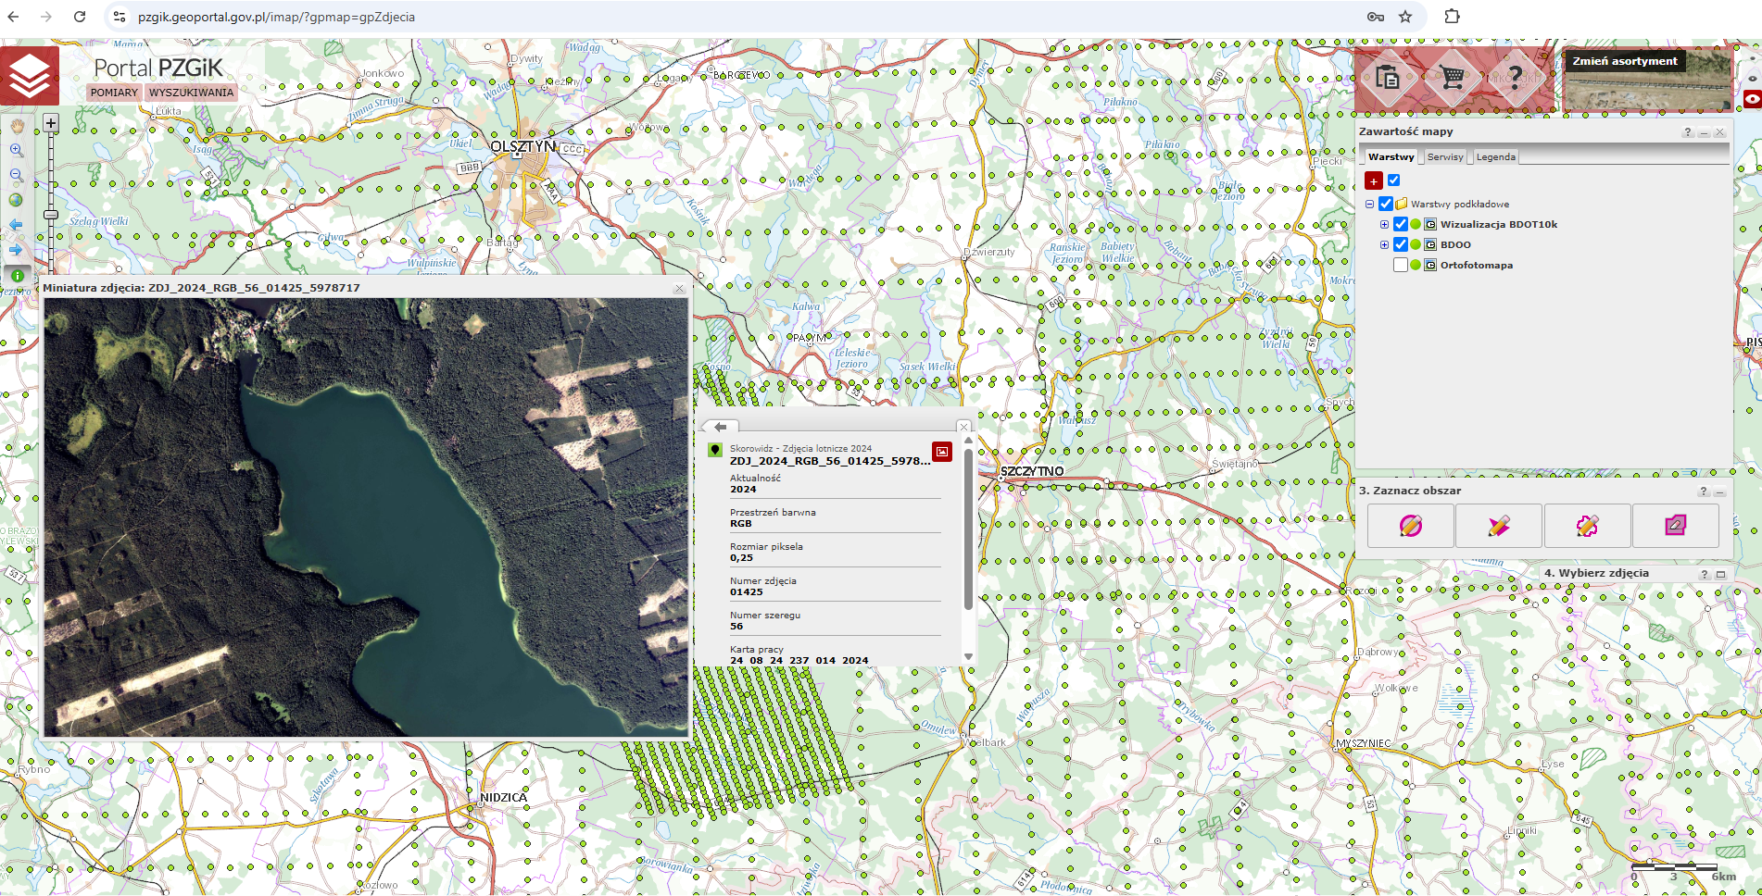Select the draw circle area tool
Viewport: 1762px width, 896px height.
1410,526
